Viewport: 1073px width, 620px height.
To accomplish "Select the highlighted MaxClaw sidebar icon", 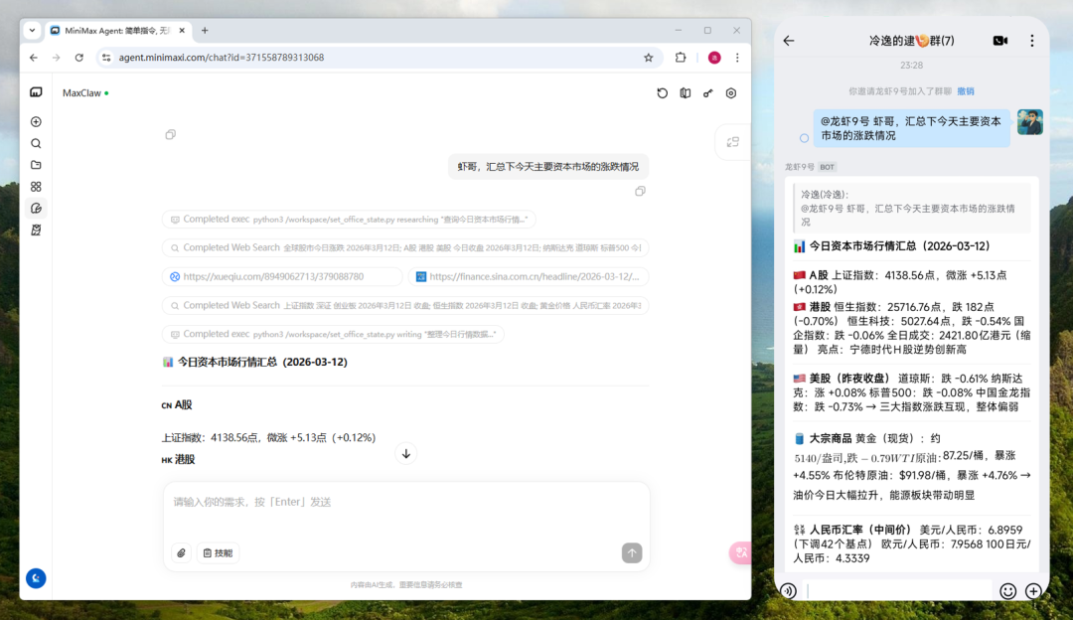I will coord(36,208).
